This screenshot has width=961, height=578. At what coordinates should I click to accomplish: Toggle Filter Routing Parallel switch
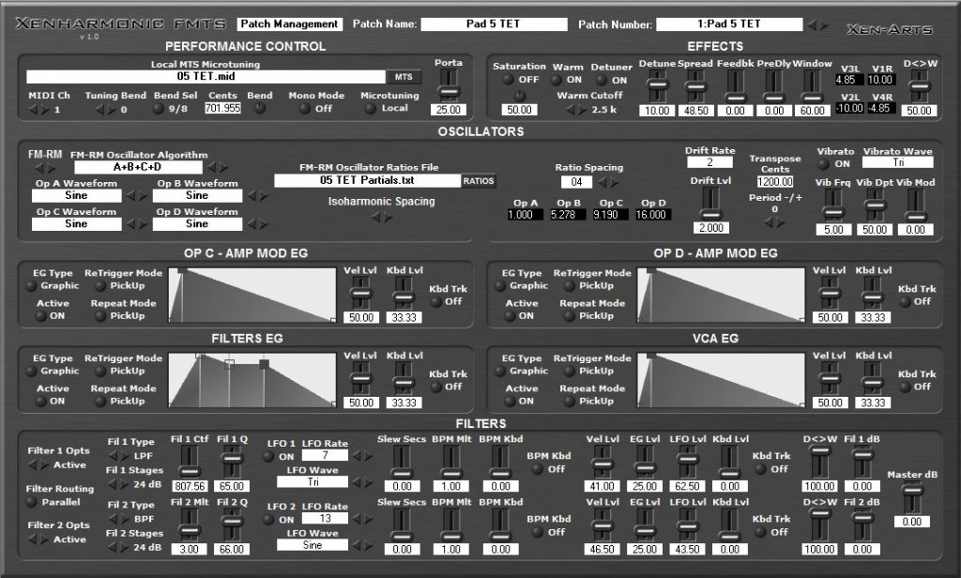click(31, 502)
